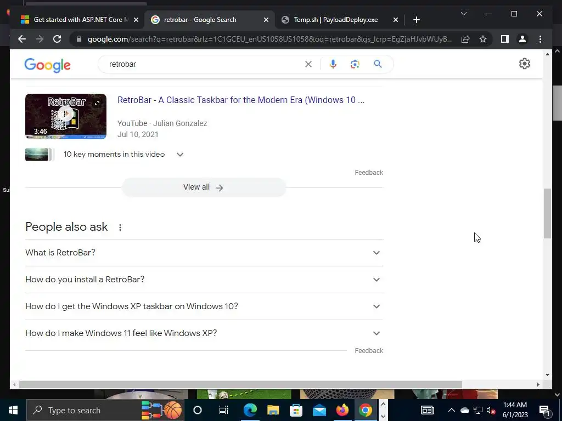Image resolution: width=562 pixels, height=421 pixels.
Task: Open the notification center icon
Action: 544,410
